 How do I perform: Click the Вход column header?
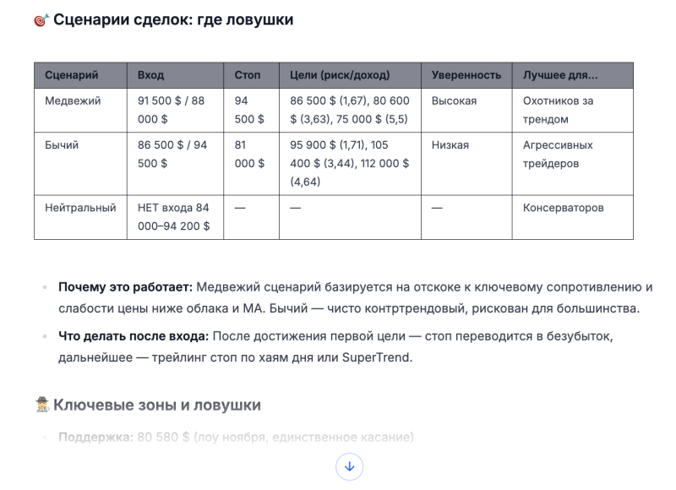tap(150, 75)
